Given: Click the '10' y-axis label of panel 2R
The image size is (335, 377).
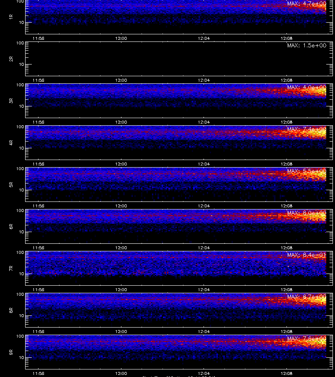Looking at the screenshot, I should pyautogui.click(x=22, y=65).
